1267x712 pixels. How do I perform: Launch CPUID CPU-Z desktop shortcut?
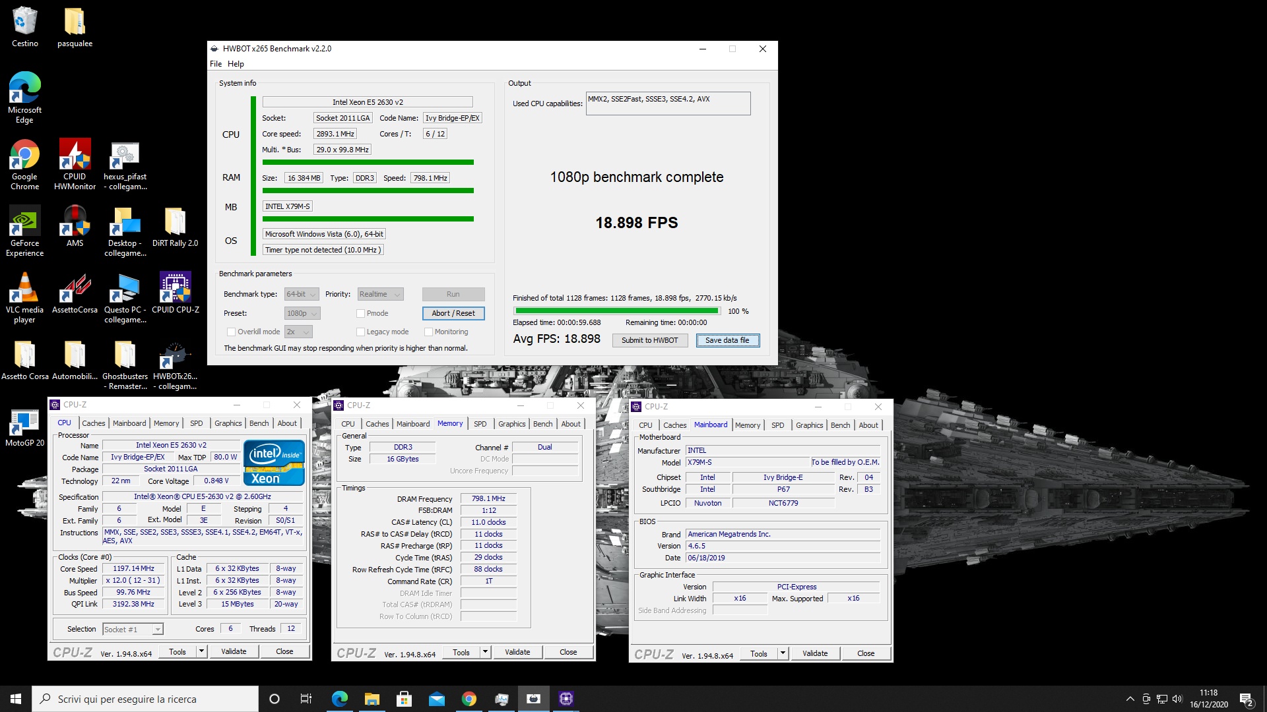tap(175, 293)
